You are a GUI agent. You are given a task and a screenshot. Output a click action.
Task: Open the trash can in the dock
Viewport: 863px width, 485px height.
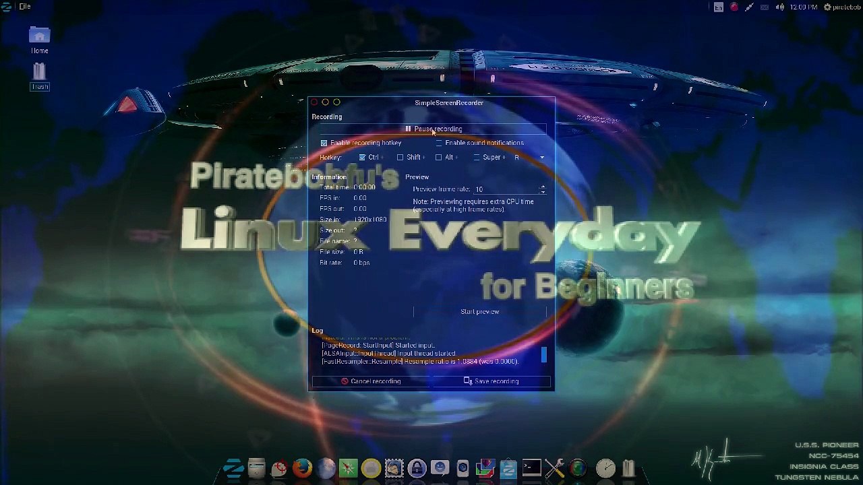pyautogui.click(x=628, y=467)
